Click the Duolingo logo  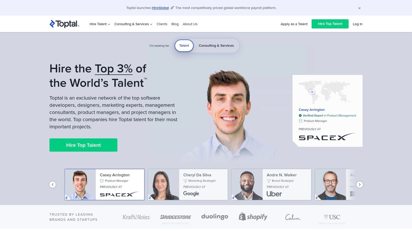214,217
